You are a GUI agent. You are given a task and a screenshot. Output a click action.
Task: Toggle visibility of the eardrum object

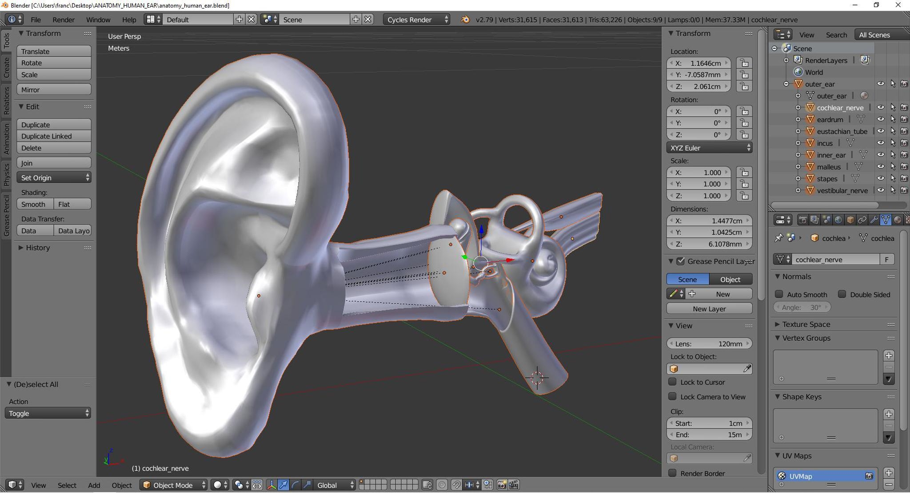coord(881,119)
